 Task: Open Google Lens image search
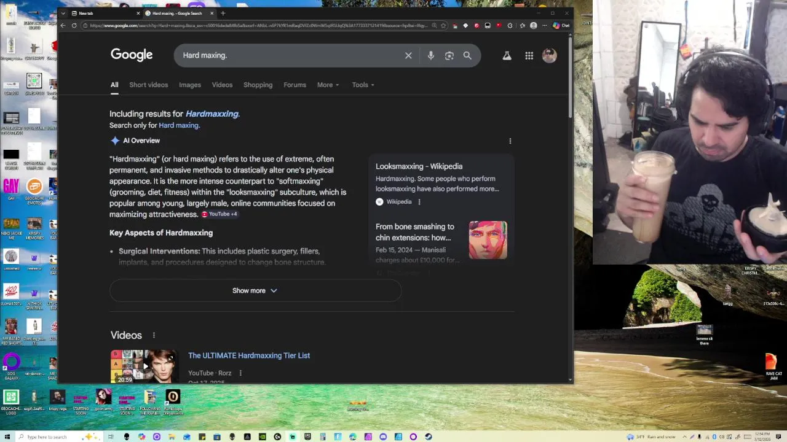click(x=449, y=55)
